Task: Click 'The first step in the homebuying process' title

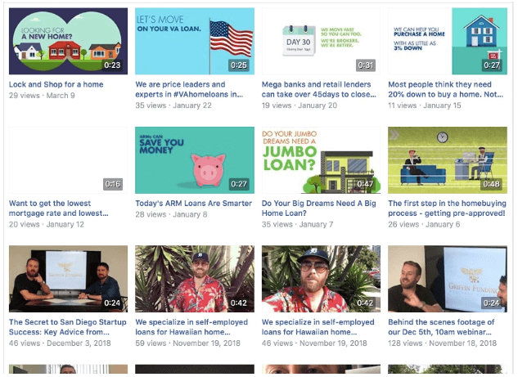Action: [447, 209]
